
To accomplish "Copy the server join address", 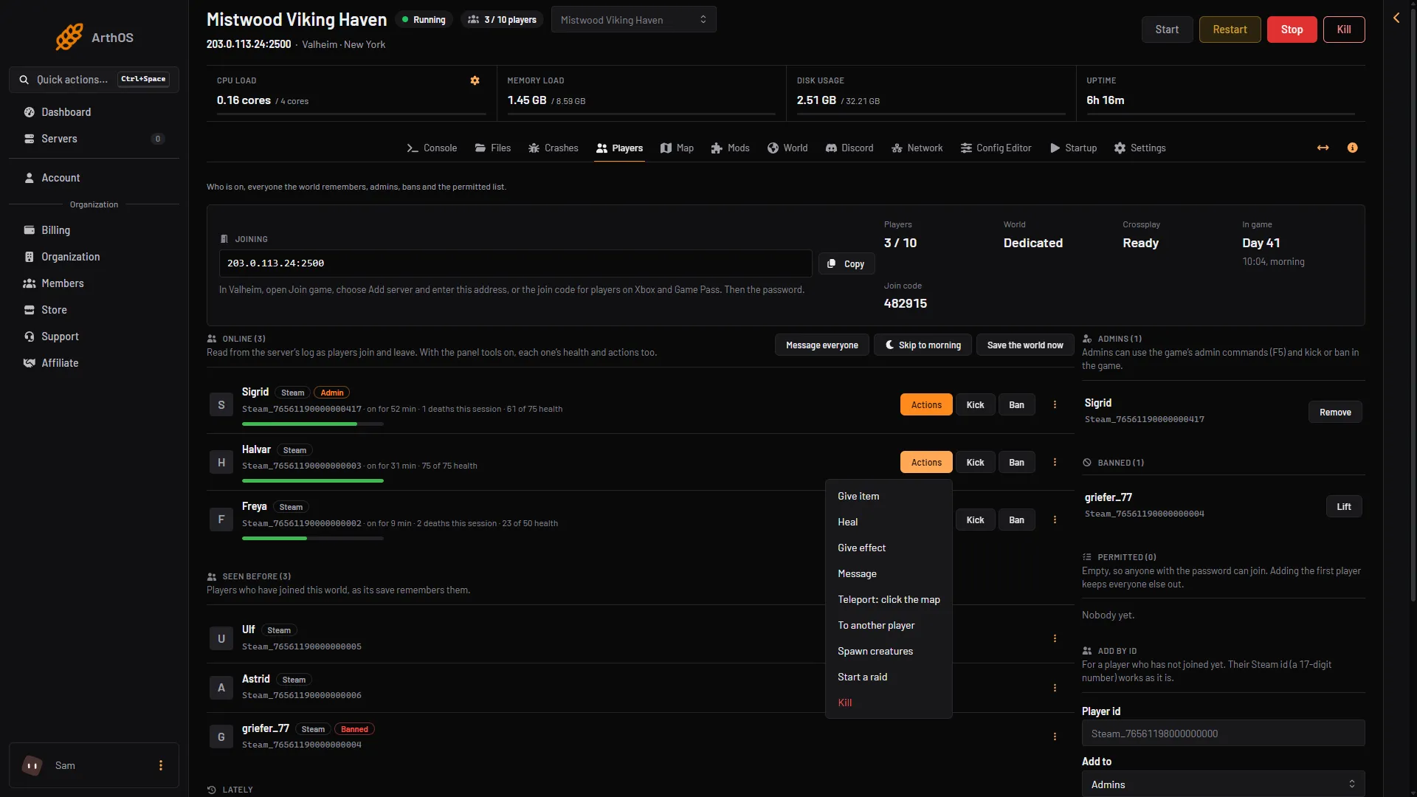I will [847, 264].
